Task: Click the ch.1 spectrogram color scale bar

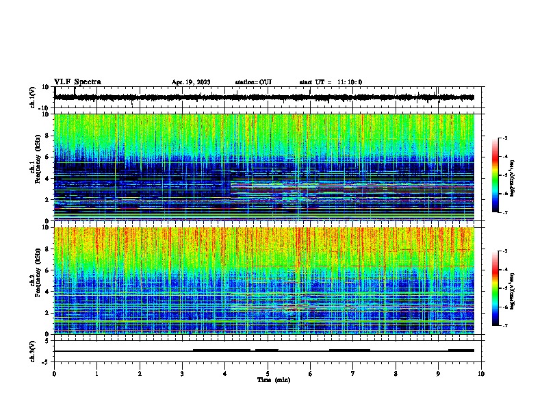Action: pyautogui.click(x=495, y=175)
